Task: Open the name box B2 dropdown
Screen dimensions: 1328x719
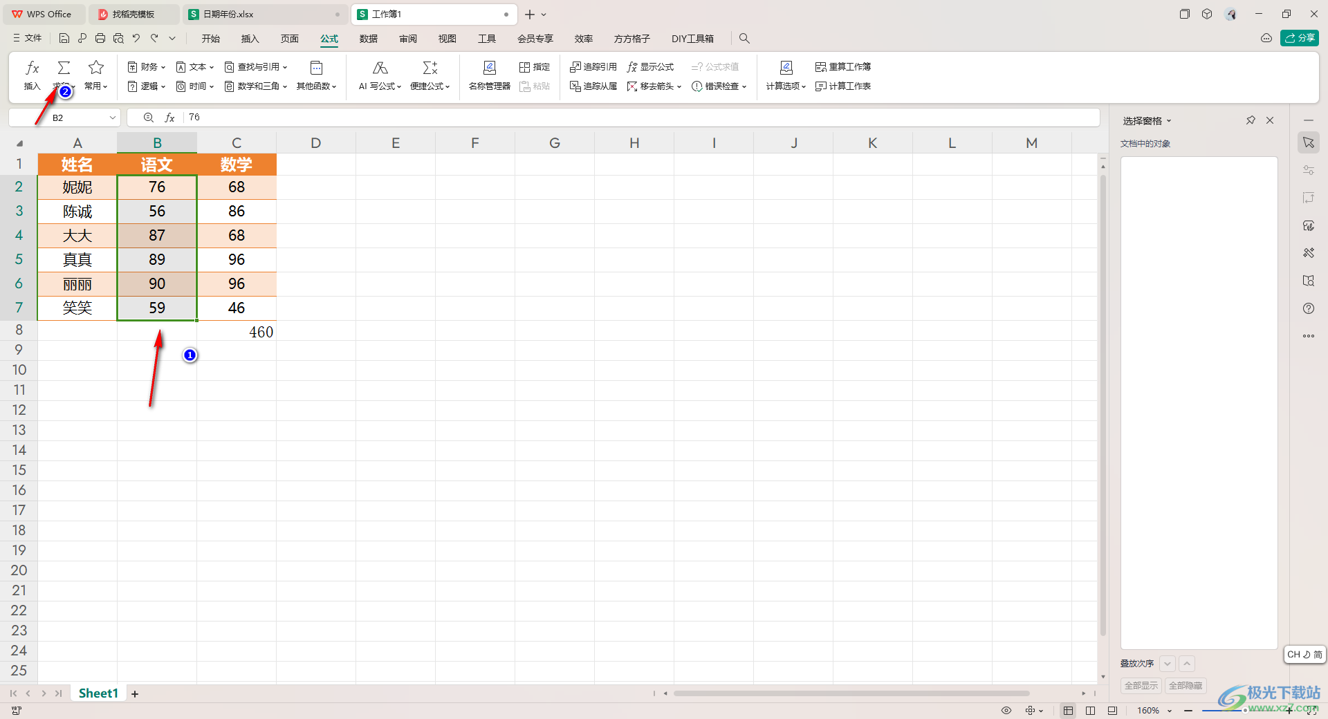Action: click(x=112, y=118)
